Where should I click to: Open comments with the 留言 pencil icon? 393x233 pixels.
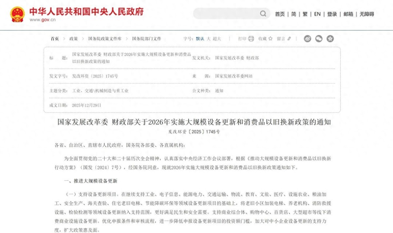click(x=289, y=38)
